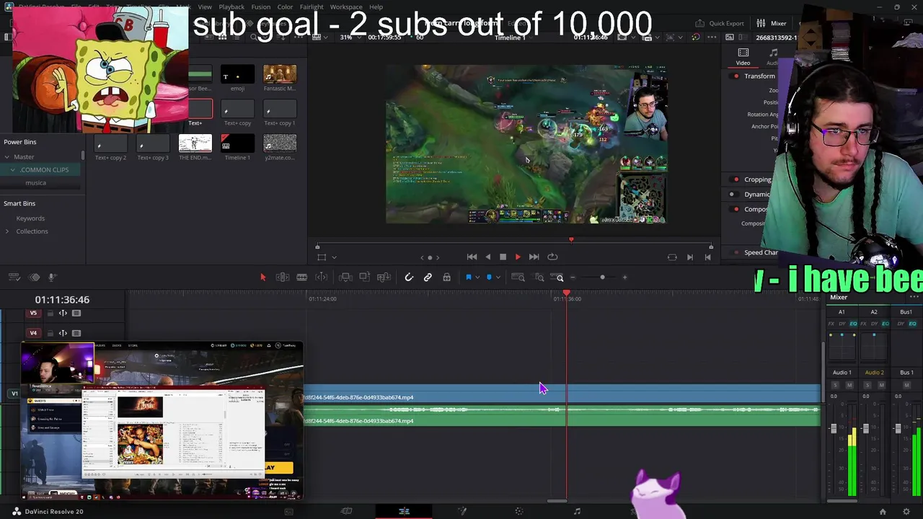Screen dimensions: 923x519
Task: Click the Insert Clip edit icon
Action: (x=345, y=278)
